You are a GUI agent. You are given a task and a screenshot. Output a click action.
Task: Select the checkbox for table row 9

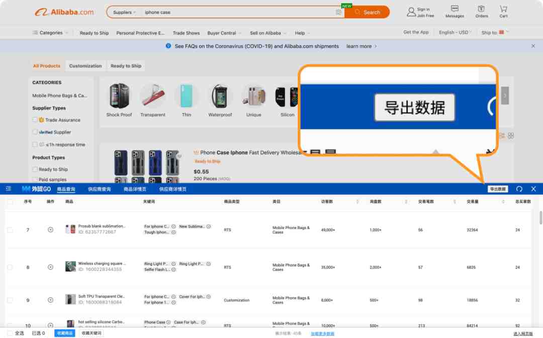(x=10, y=300)
